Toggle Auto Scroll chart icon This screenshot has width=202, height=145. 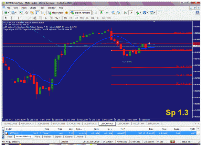(125, 13)
